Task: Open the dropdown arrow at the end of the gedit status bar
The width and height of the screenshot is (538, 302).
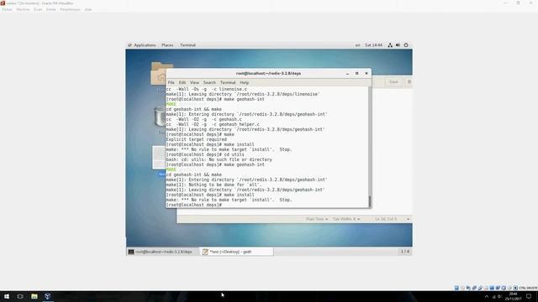Action: 408,219
